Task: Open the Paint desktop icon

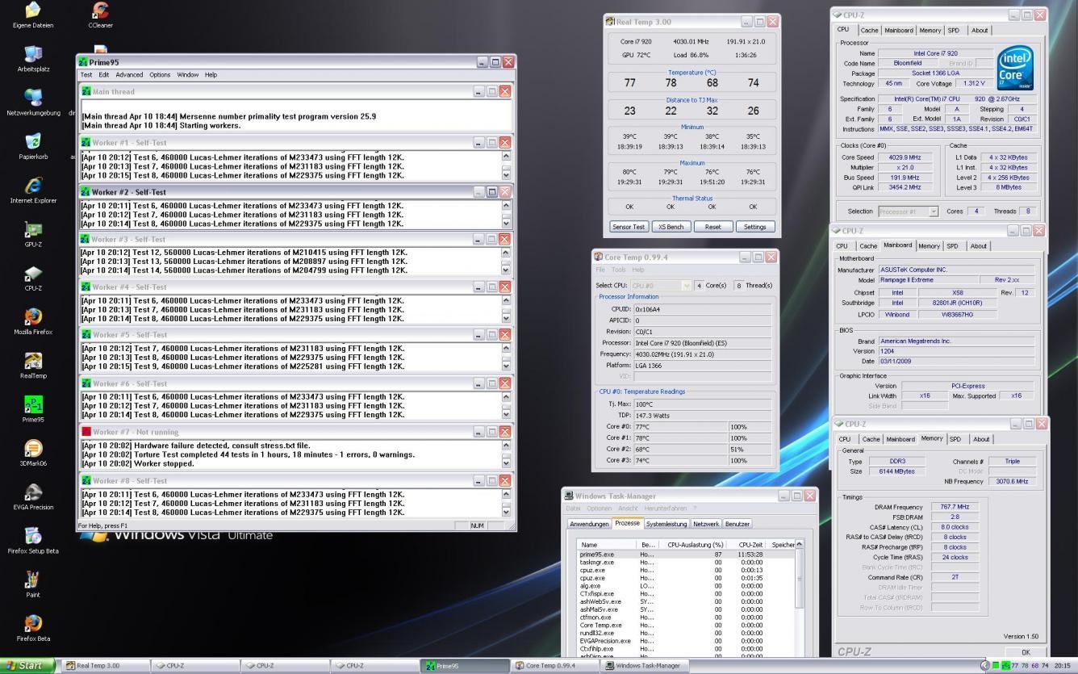Action: click(x=33, y=580)
